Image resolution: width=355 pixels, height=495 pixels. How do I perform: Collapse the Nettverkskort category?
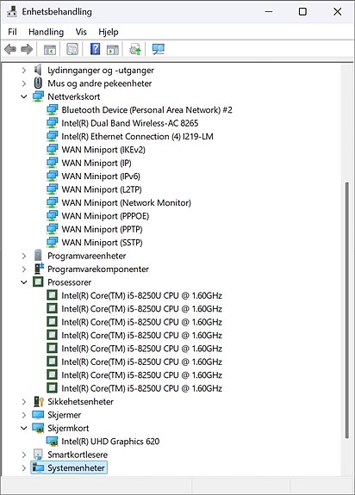(x=24, y=96)
